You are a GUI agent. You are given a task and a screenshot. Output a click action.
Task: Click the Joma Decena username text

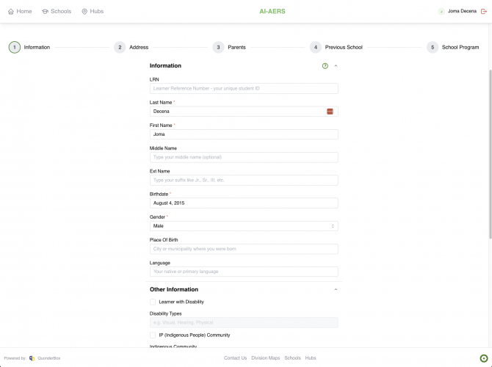pyautogui.click(x=462, y=11)
